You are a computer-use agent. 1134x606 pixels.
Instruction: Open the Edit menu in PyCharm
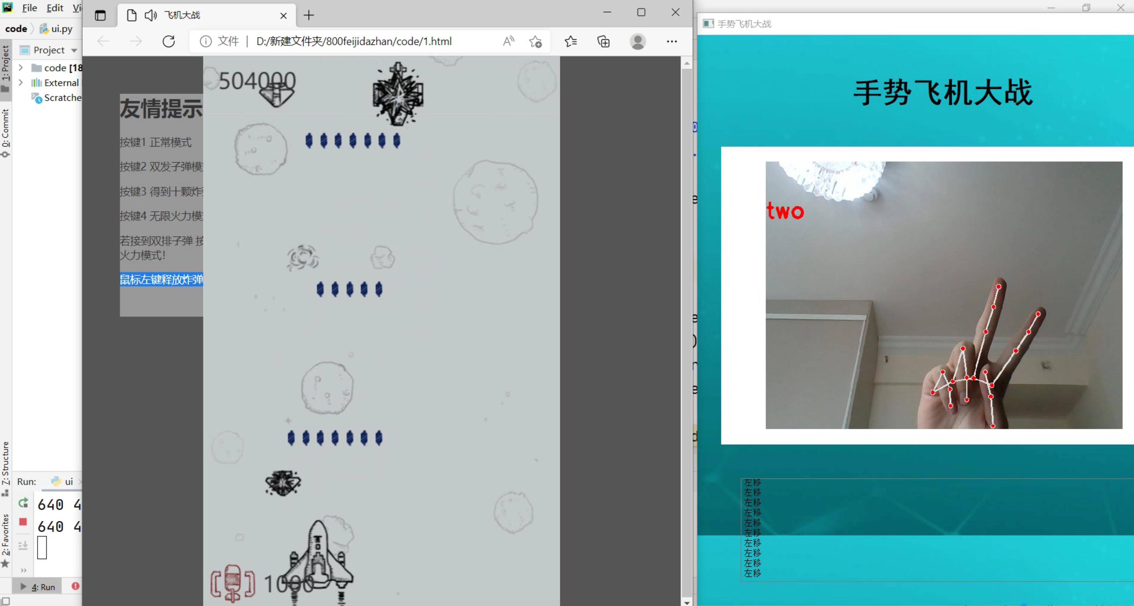(54, 8)
